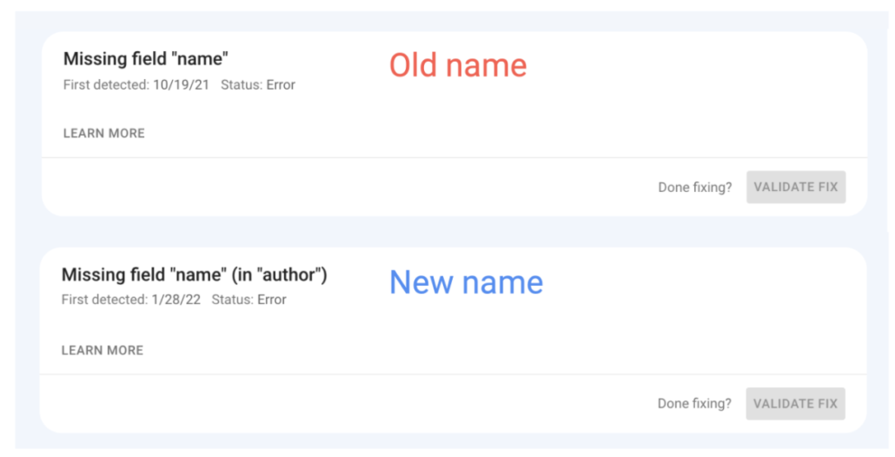
Task: Click the empty footer area left of the bottom "Done fixing?"
Action: pyautogui.click(x=348, y=404)
